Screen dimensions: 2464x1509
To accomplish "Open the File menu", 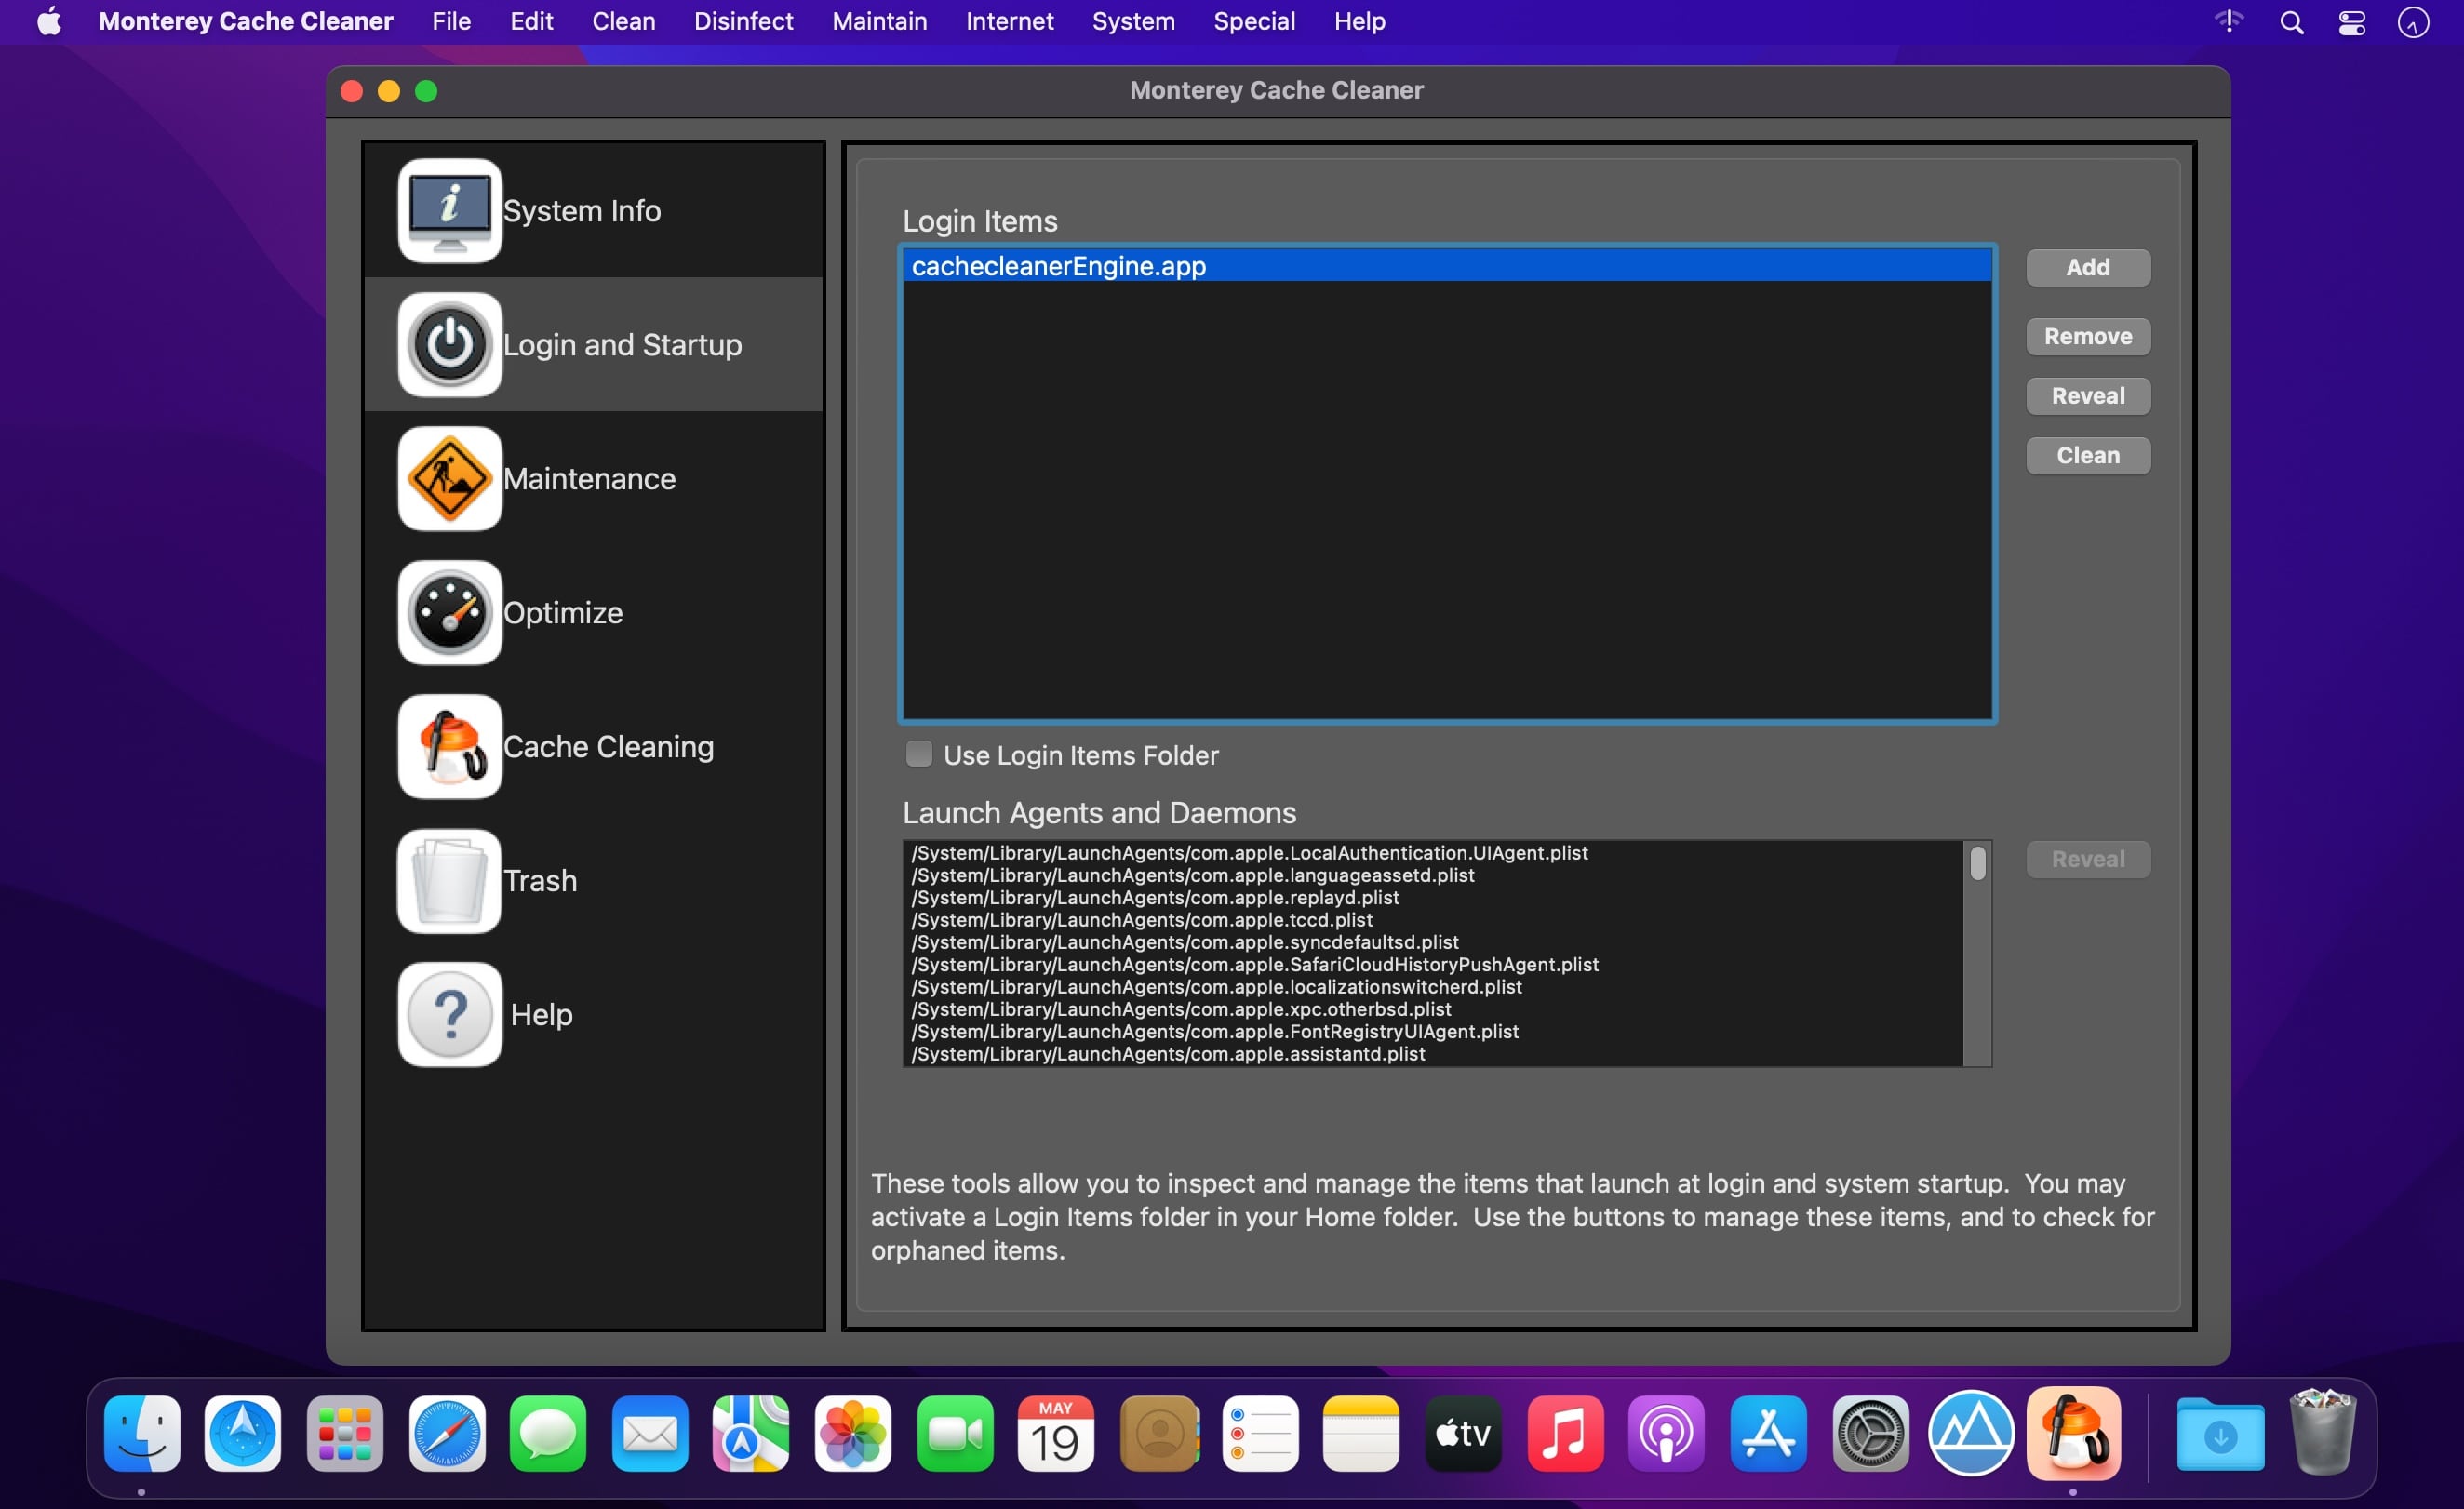I will pyautogui.click(x=451, y=21).
